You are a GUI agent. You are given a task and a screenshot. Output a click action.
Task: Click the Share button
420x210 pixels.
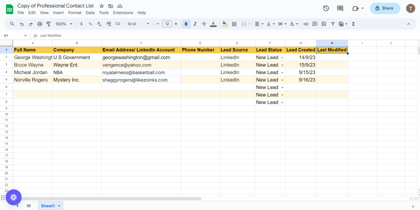pyautogui.click(x=385, y=8)
